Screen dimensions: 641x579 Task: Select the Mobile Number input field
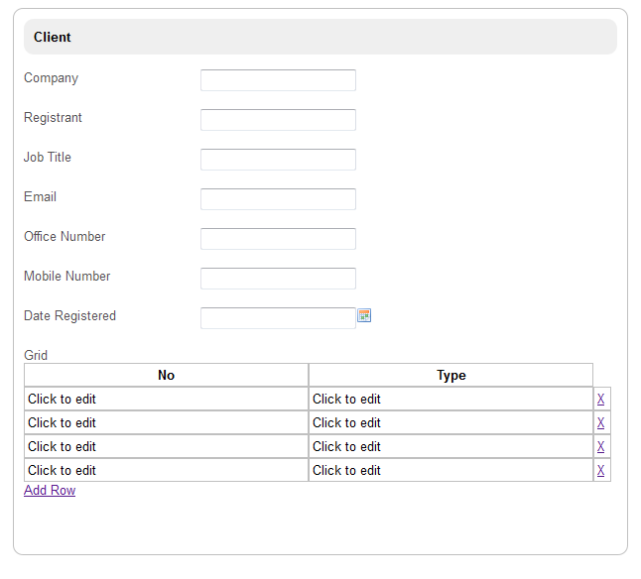(x=278, y=279)
